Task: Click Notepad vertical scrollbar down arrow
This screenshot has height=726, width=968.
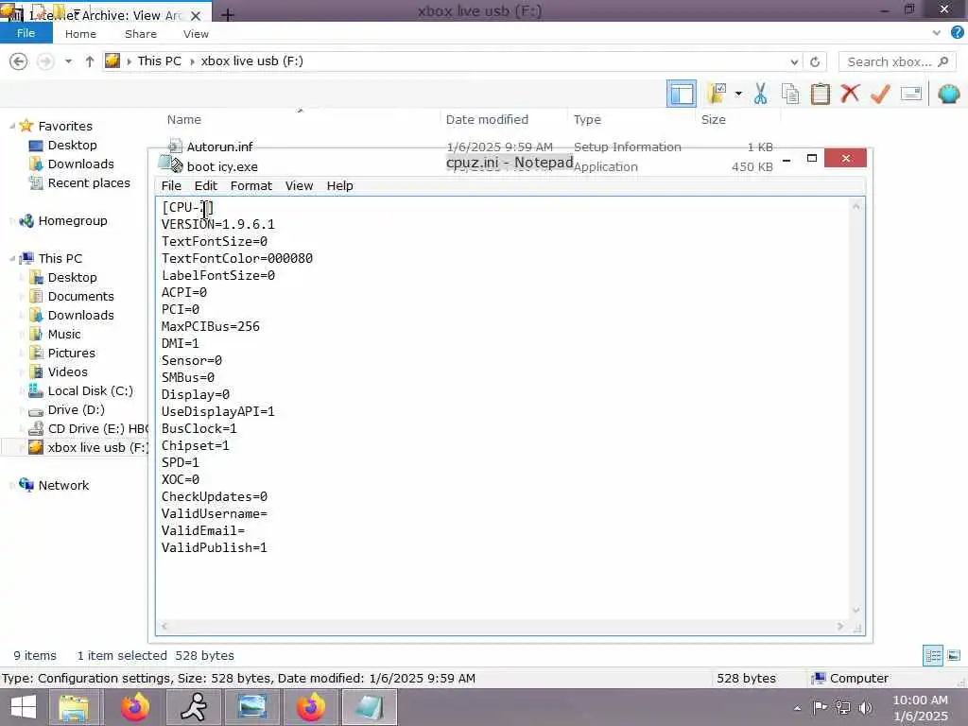Action: tap(856, 610)
